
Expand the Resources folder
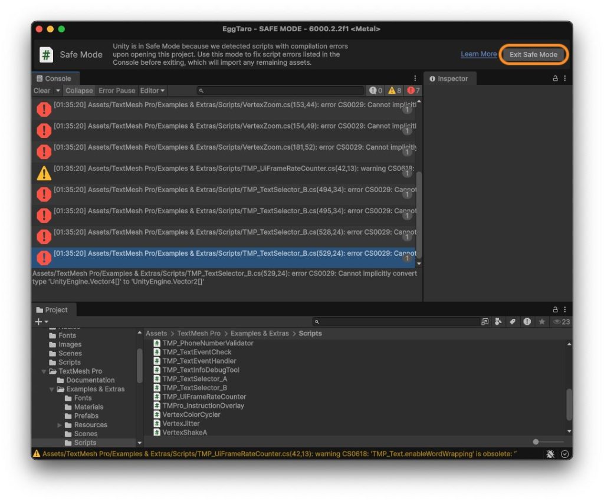[60, 425]
